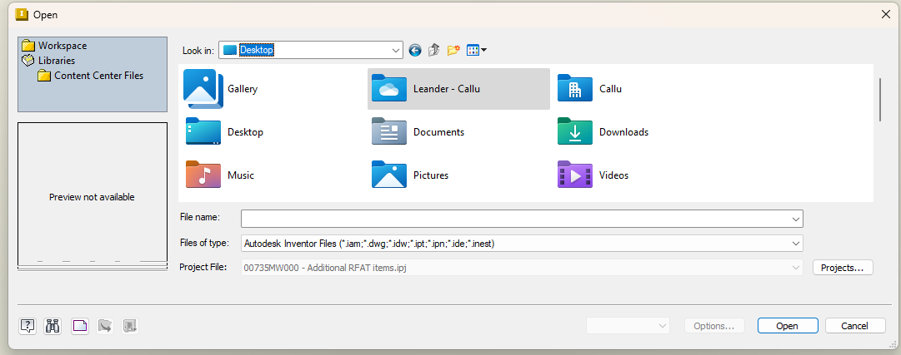This screenshot has width=901, height=355.
Task: Select the Music folder icon
Action: click(203, 175)
